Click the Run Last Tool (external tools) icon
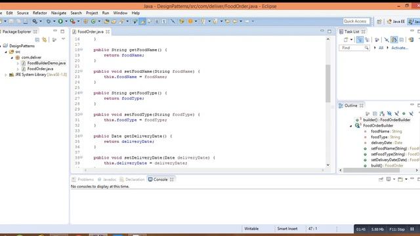420x236 pixels. pyautogui.click(x=72, y=21)
